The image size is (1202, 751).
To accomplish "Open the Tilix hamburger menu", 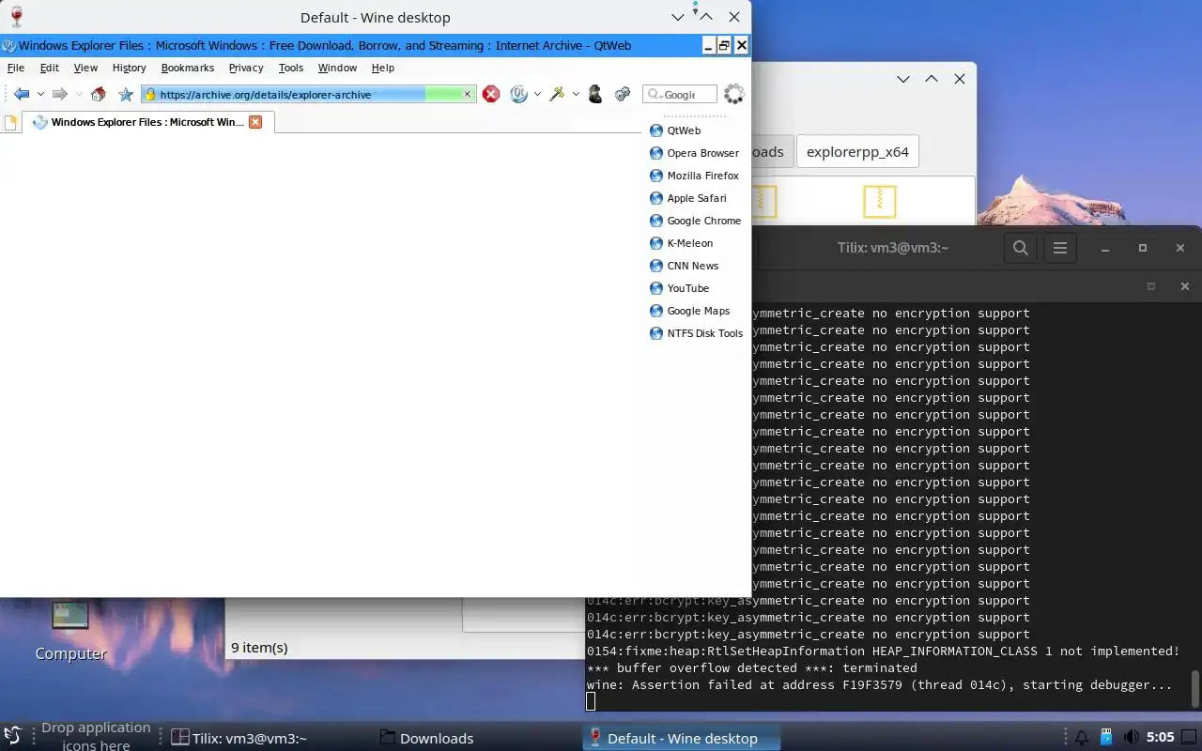I will pos(1060,248).
